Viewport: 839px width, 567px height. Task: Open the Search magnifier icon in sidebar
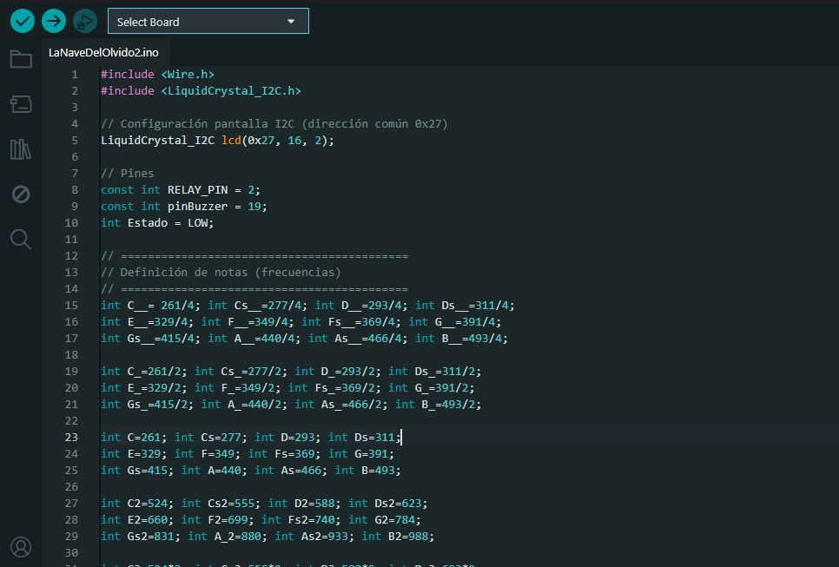coord(21,239)
